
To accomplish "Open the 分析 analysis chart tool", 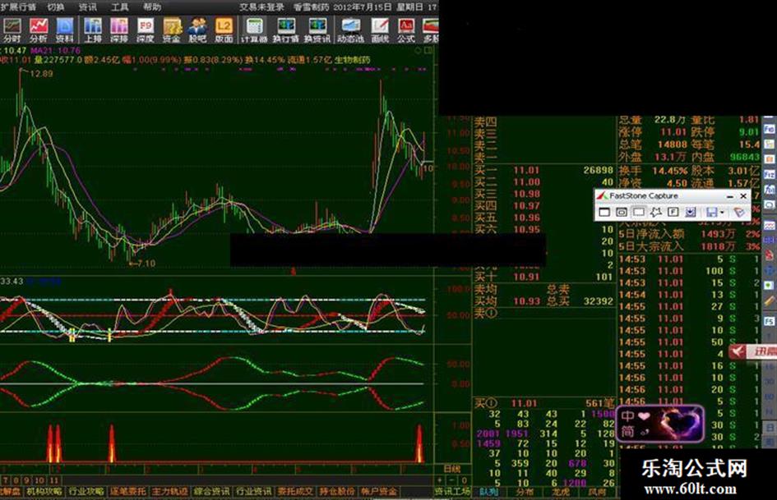I will pos(39,30).
